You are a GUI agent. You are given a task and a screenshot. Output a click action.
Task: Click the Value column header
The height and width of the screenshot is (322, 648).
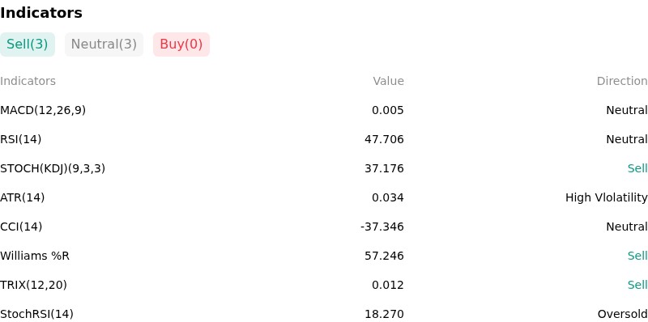pyautogui.click(x=388, y=81)
